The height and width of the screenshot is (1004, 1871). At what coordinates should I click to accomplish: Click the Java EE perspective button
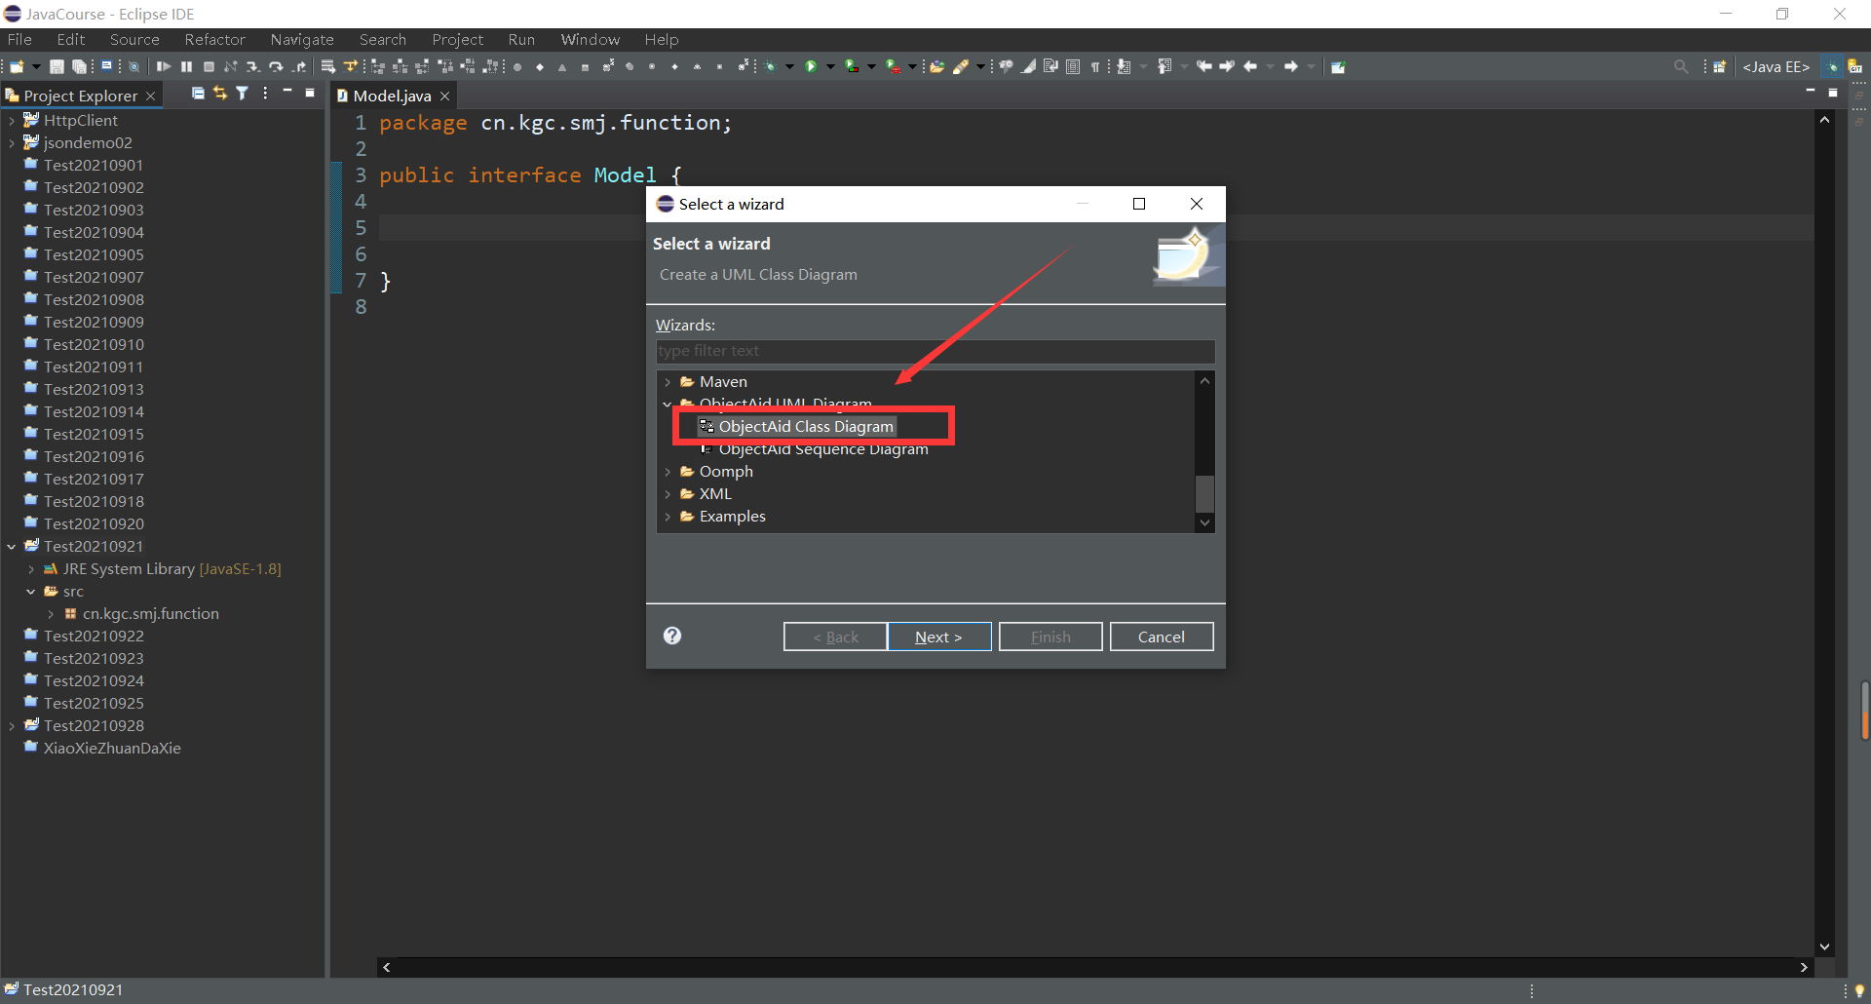pos(1776,66)
